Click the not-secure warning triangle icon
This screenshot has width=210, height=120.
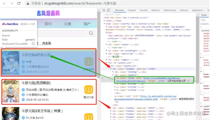pos(28,3)
